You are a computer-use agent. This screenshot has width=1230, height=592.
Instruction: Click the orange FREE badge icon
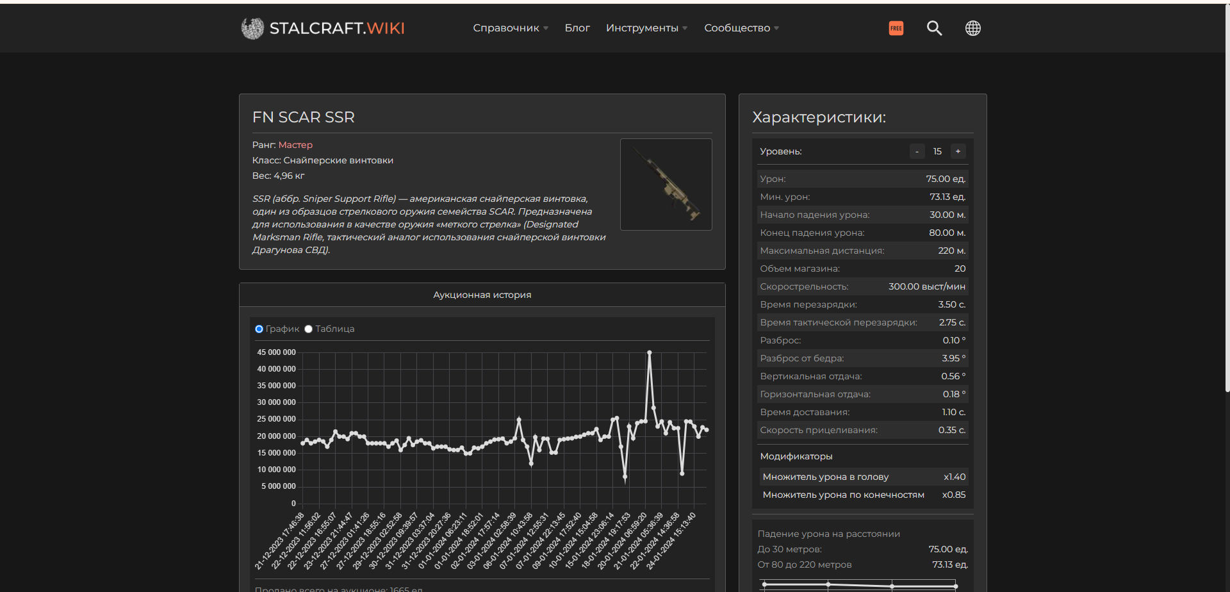pos(896,28)
